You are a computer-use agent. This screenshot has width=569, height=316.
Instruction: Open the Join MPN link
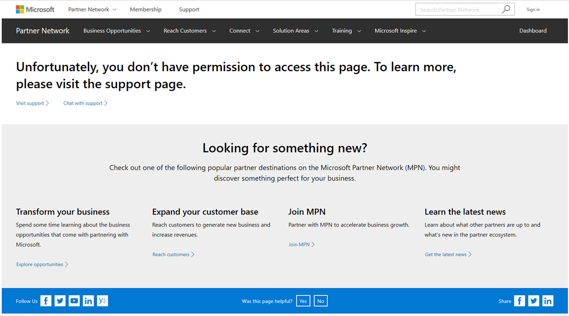pyautogui.click(x=301, y=244)
